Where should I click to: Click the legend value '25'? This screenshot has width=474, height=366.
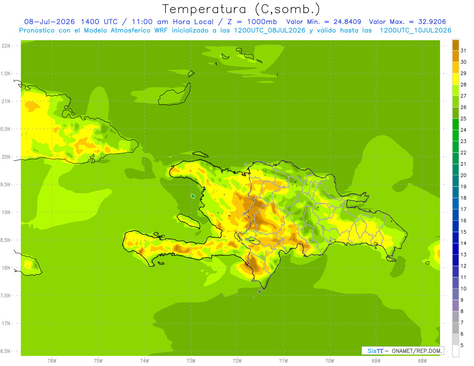coord(463,118)
